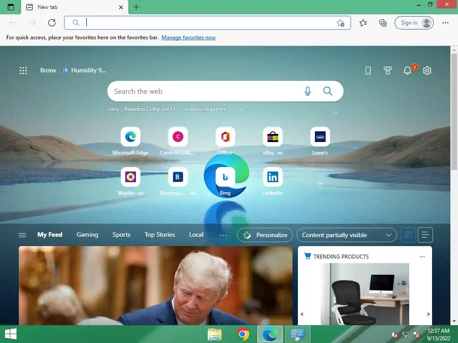Open Trending Products options ellipsis
458x343 pixels.
pyautogui.click(x=422, y=257)
